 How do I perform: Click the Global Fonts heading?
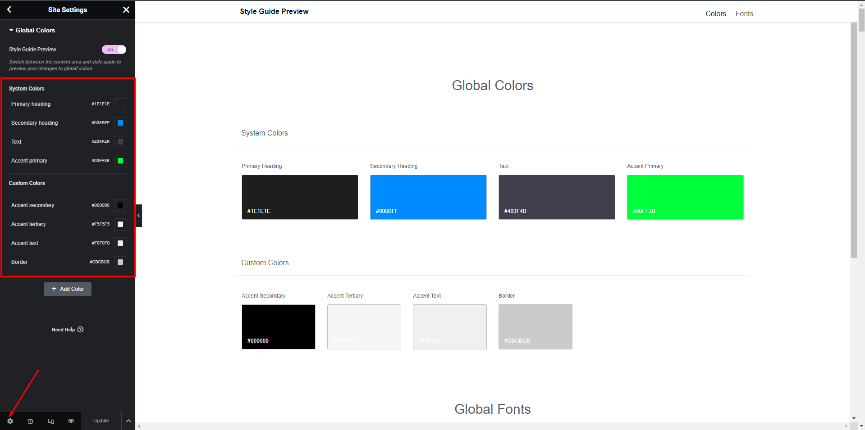pos(493,409)
